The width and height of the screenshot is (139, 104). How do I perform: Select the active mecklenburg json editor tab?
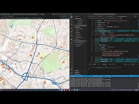(x=122, y=16)
